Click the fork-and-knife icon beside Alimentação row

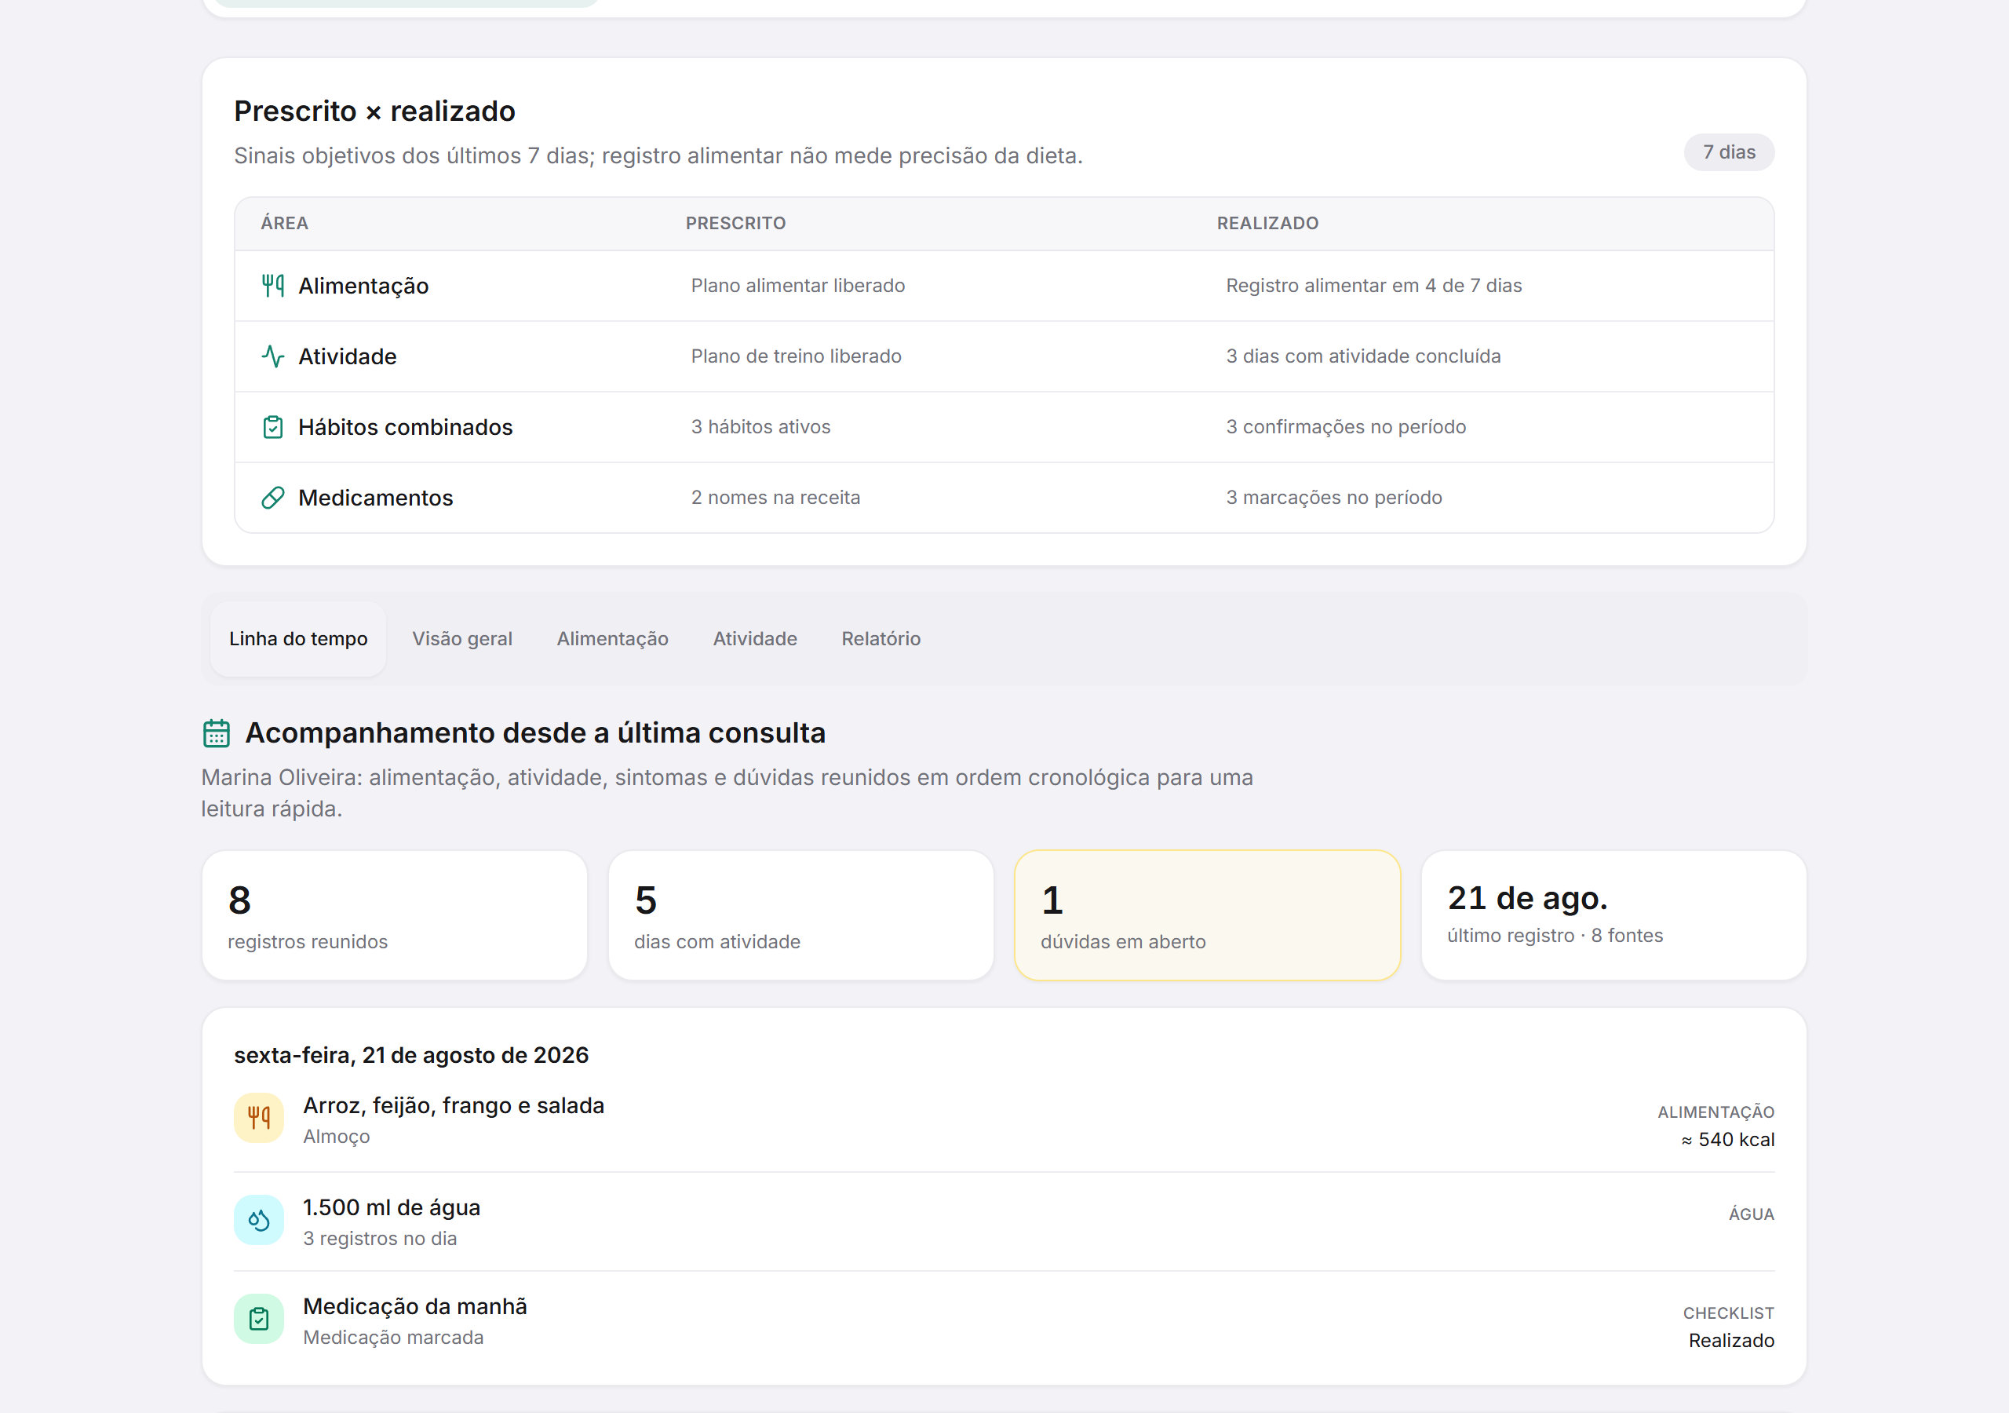273,286
